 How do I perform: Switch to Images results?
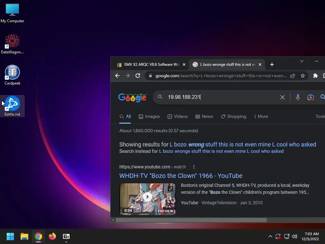pyautogui.click(x=149, y=117)
